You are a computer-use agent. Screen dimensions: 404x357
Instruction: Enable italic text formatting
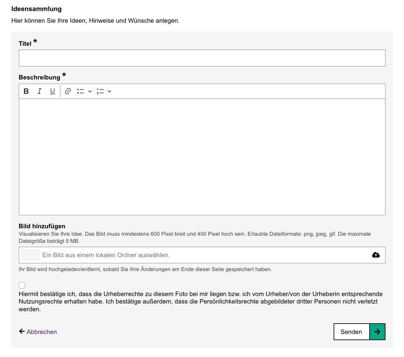pos(39,91)
